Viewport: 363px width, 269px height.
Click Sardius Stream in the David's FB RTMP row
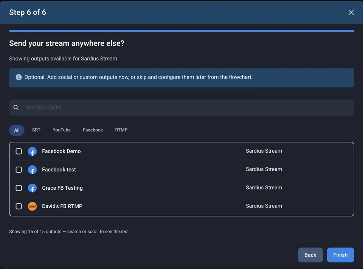[x=264, y=206]
